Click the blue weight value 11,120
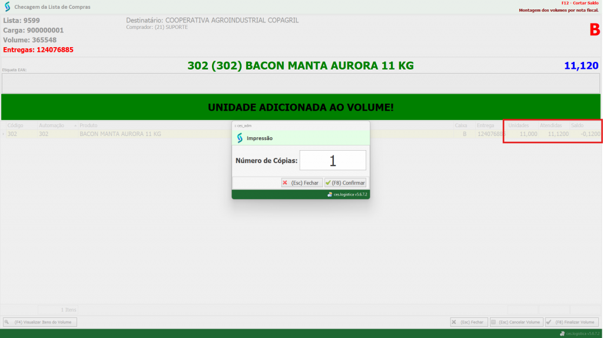603x338 pixels. [581, 66]
